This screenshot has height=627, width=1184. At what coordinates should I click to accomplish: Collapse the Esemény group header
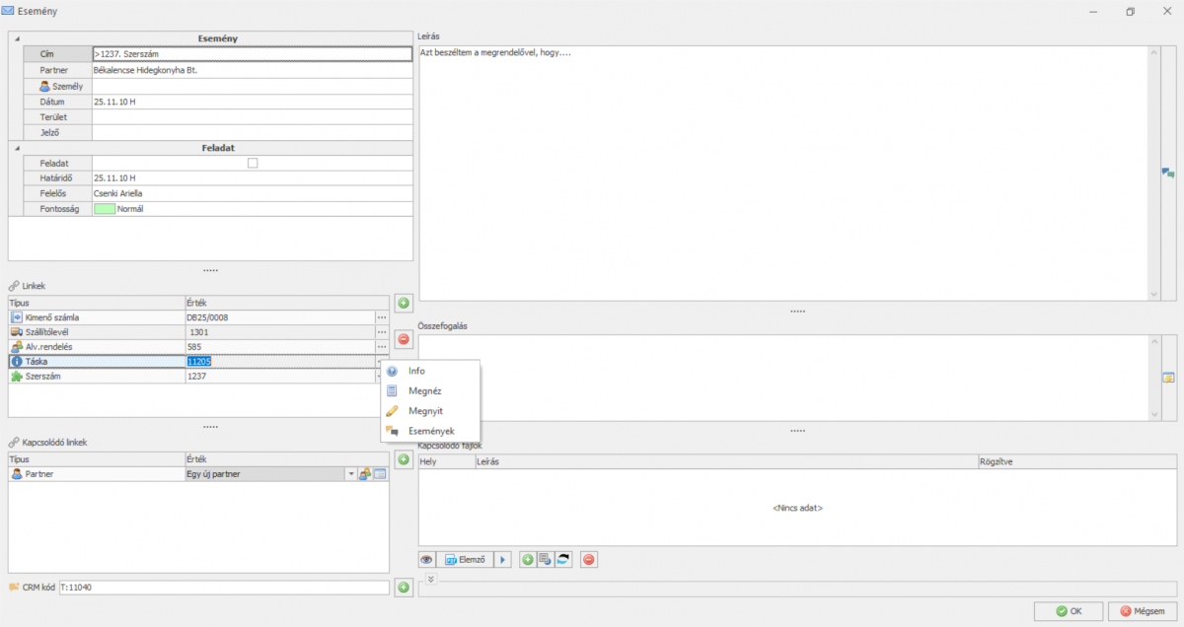click(18, 38)
